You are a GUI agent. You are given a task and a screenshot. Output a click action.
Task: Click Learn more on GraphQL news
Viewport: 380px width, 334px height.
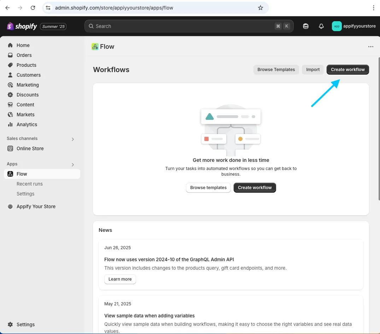pos(120,279)
